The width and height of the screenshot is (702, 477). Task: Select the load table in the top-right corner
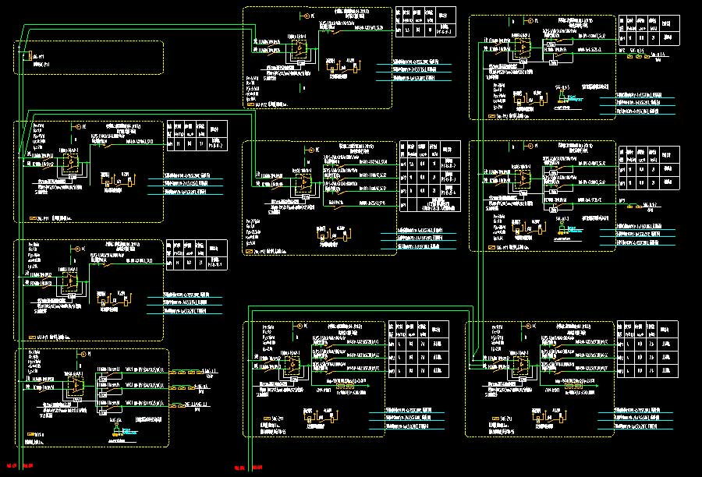coord(647,32)
